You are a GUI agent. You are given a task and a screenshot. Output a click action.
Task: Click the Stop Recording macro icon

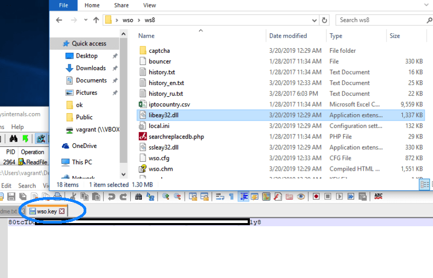coord(328,197)
